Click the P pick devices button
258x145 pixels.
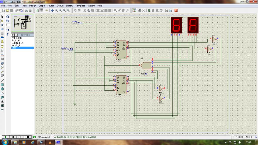pos(13,35)
